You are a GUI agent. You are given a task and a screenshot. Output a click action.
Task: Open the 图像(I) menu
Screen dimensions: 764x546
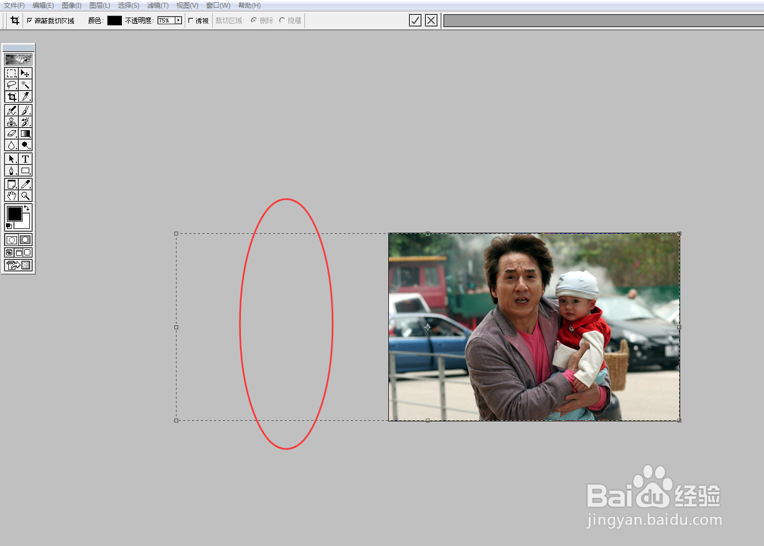click(x=72, y=6)
